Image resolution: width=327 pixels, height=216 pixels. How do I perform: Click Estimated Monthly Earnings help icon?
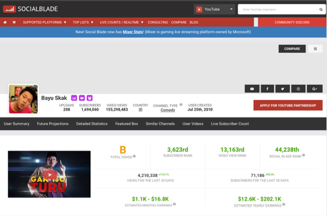pos(174,204)
